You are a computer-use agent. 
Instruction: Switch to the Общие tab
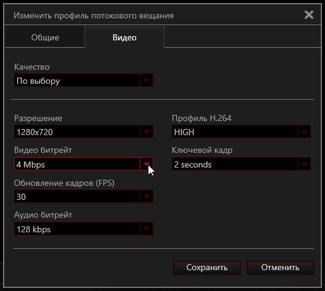(x=45, y=37)
